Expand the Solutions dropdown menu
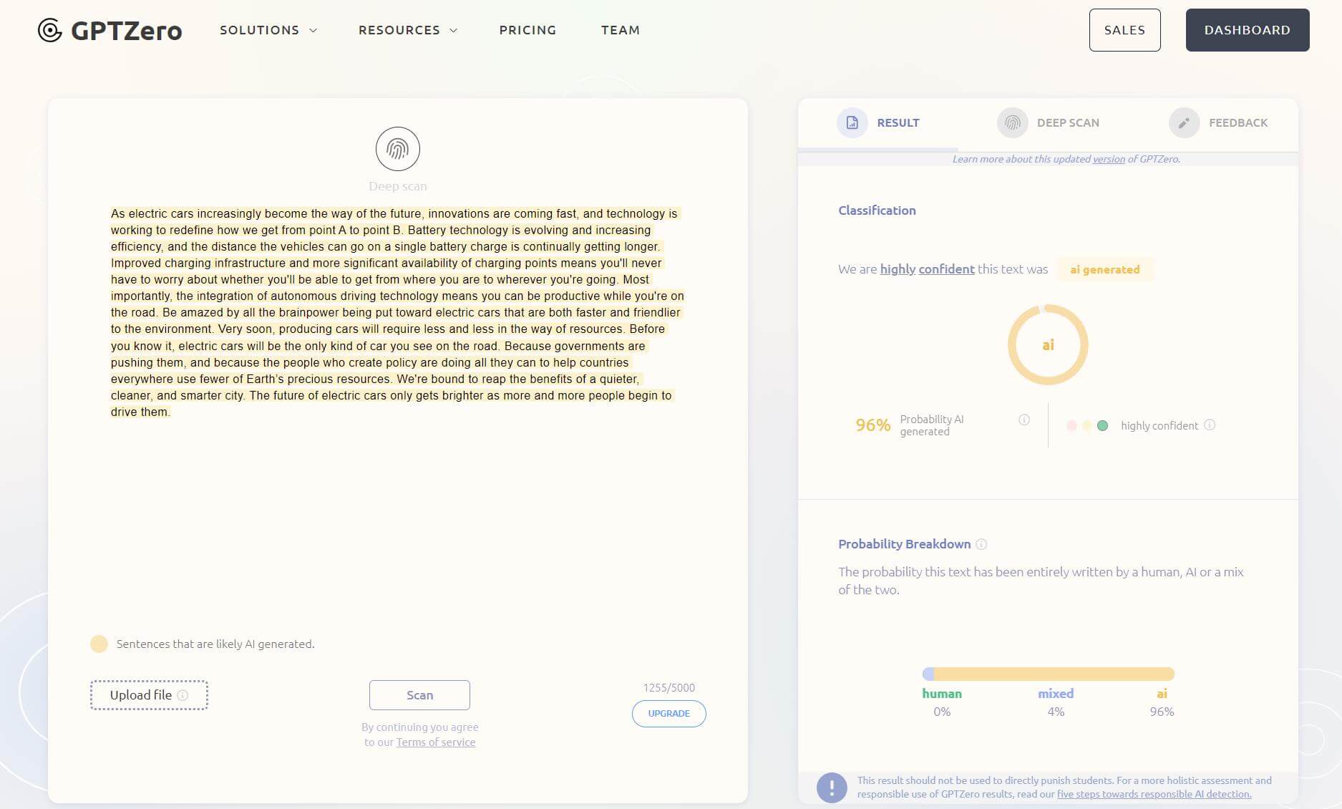This screenshot has width=1342, height=809. coord(268,30)
